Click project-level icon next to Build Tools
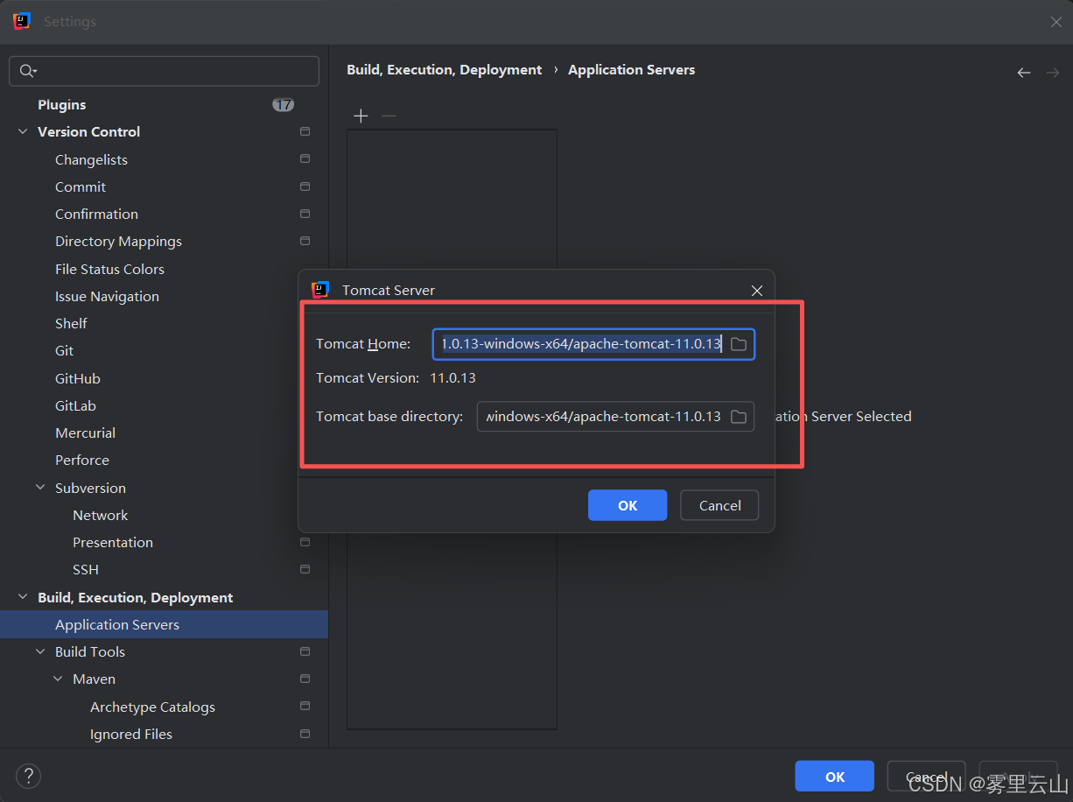Viewport: 1073px width, 802px height. (x=305, y=651)
